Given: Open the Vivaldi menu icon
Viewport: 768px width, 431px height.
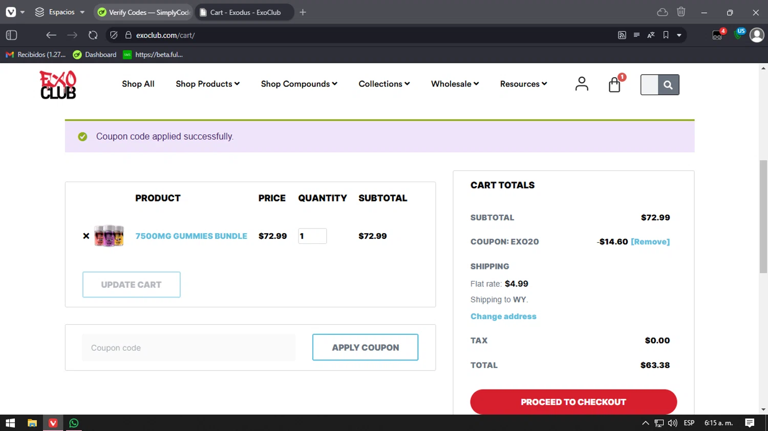Looking at the screenshot, I should click(11, 12).
